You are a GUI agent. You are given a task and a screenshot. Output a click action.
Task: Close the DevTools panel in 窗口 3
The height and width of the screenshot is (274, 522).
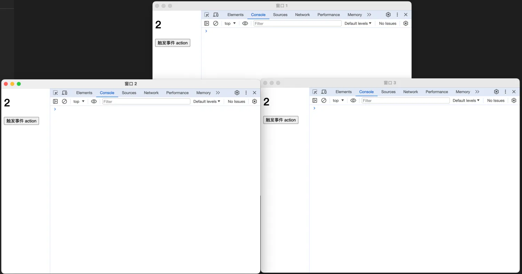coord(514,92)
